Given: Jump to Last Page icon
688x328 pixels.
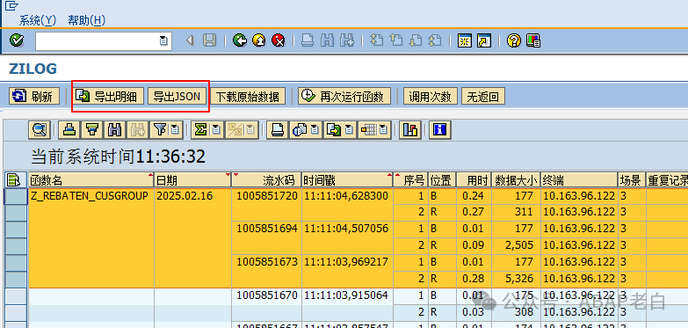Looking at the screenshot, I should pyautogui.click(x=434, y=40).
